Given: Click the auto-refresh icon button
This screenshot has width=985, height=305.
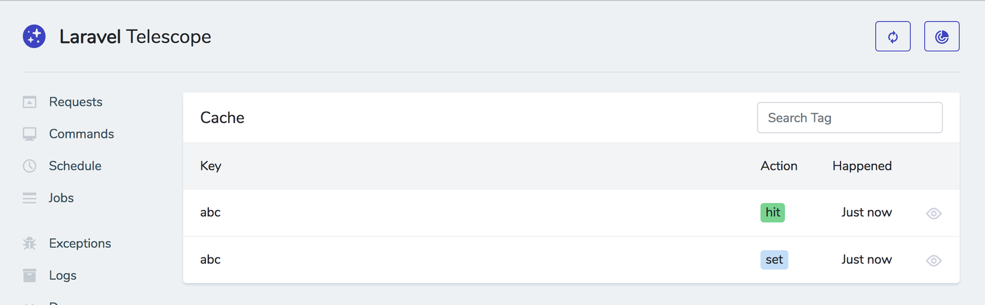Looking at the screenshot, I should coord(892,37).
